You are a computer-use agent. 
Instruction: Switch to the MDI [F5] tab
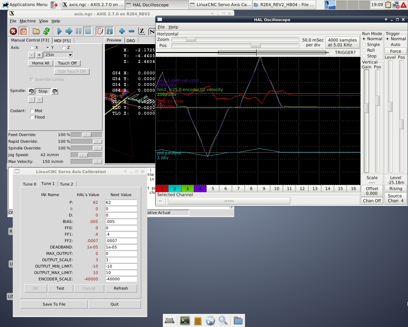pos(62,41)
